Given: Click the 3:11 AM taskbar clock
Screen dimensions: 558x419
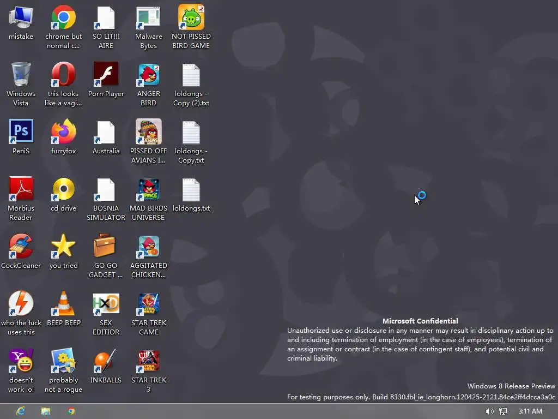Looking at the screenshot, I should tap(530, 411).
